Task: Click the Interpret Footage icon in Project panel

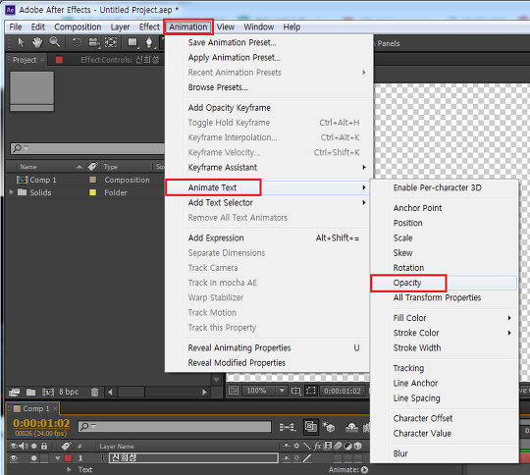Action: pyautogui.click(x=14, y=392)
